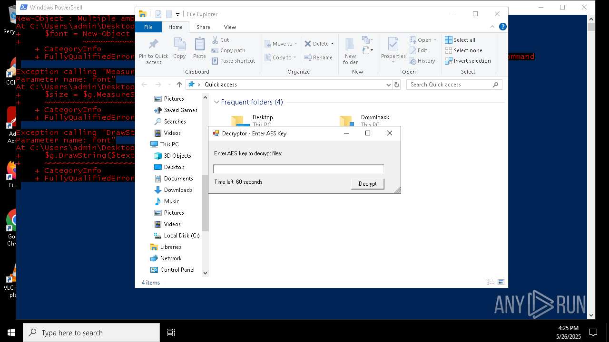Open the Move to dropdown
The height and width of the screenshot is (342, 609).
[281, 44]
